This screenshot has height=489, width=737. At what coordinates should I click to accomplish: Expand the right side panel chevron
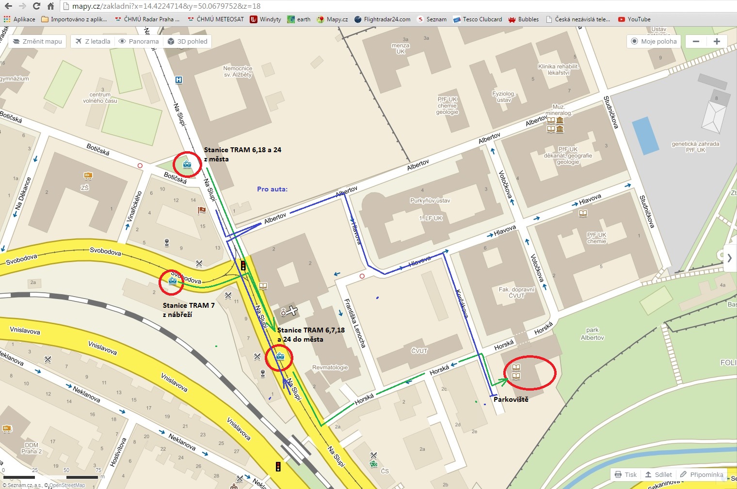[729, 258]
